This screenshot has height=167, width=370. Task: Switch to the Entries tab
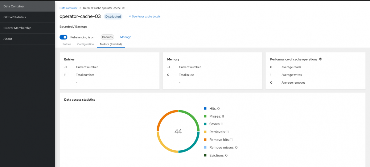pos(67,44)
